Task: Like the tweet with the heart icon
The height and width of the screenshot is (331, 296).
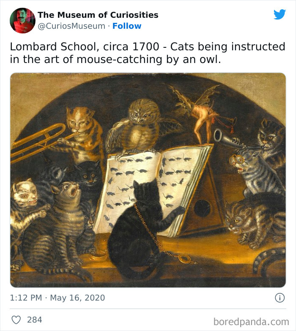Action: [16, 320]
